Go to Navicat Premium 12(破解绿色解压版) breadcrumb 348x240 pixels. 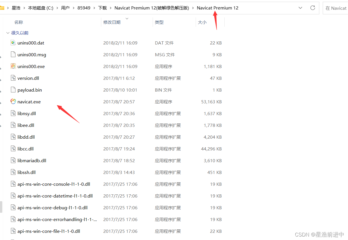click(152, 8)
